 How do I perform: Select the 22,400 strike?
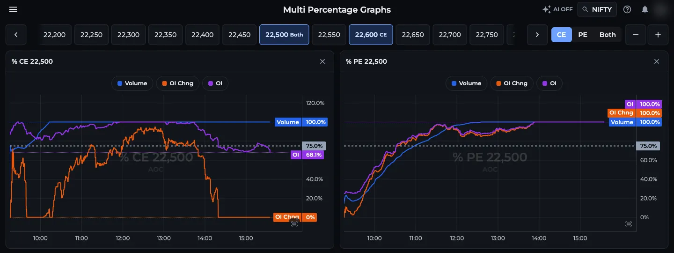coord(202,35)
